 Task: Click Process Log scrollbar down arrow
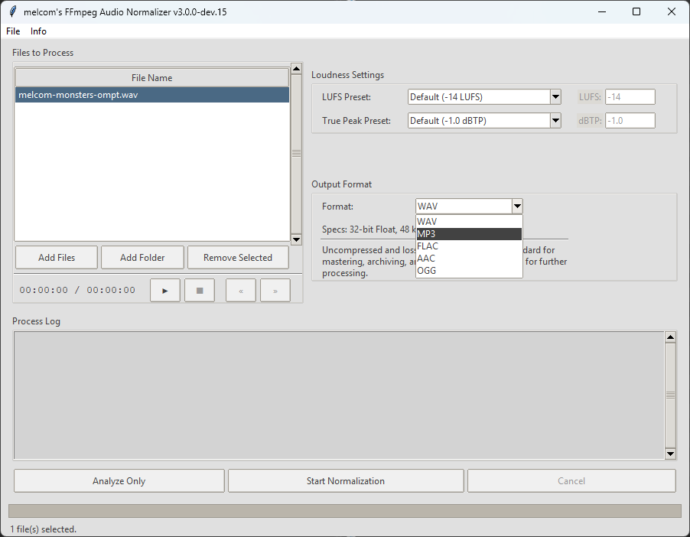pyautogui.click(x=670, y=454)
